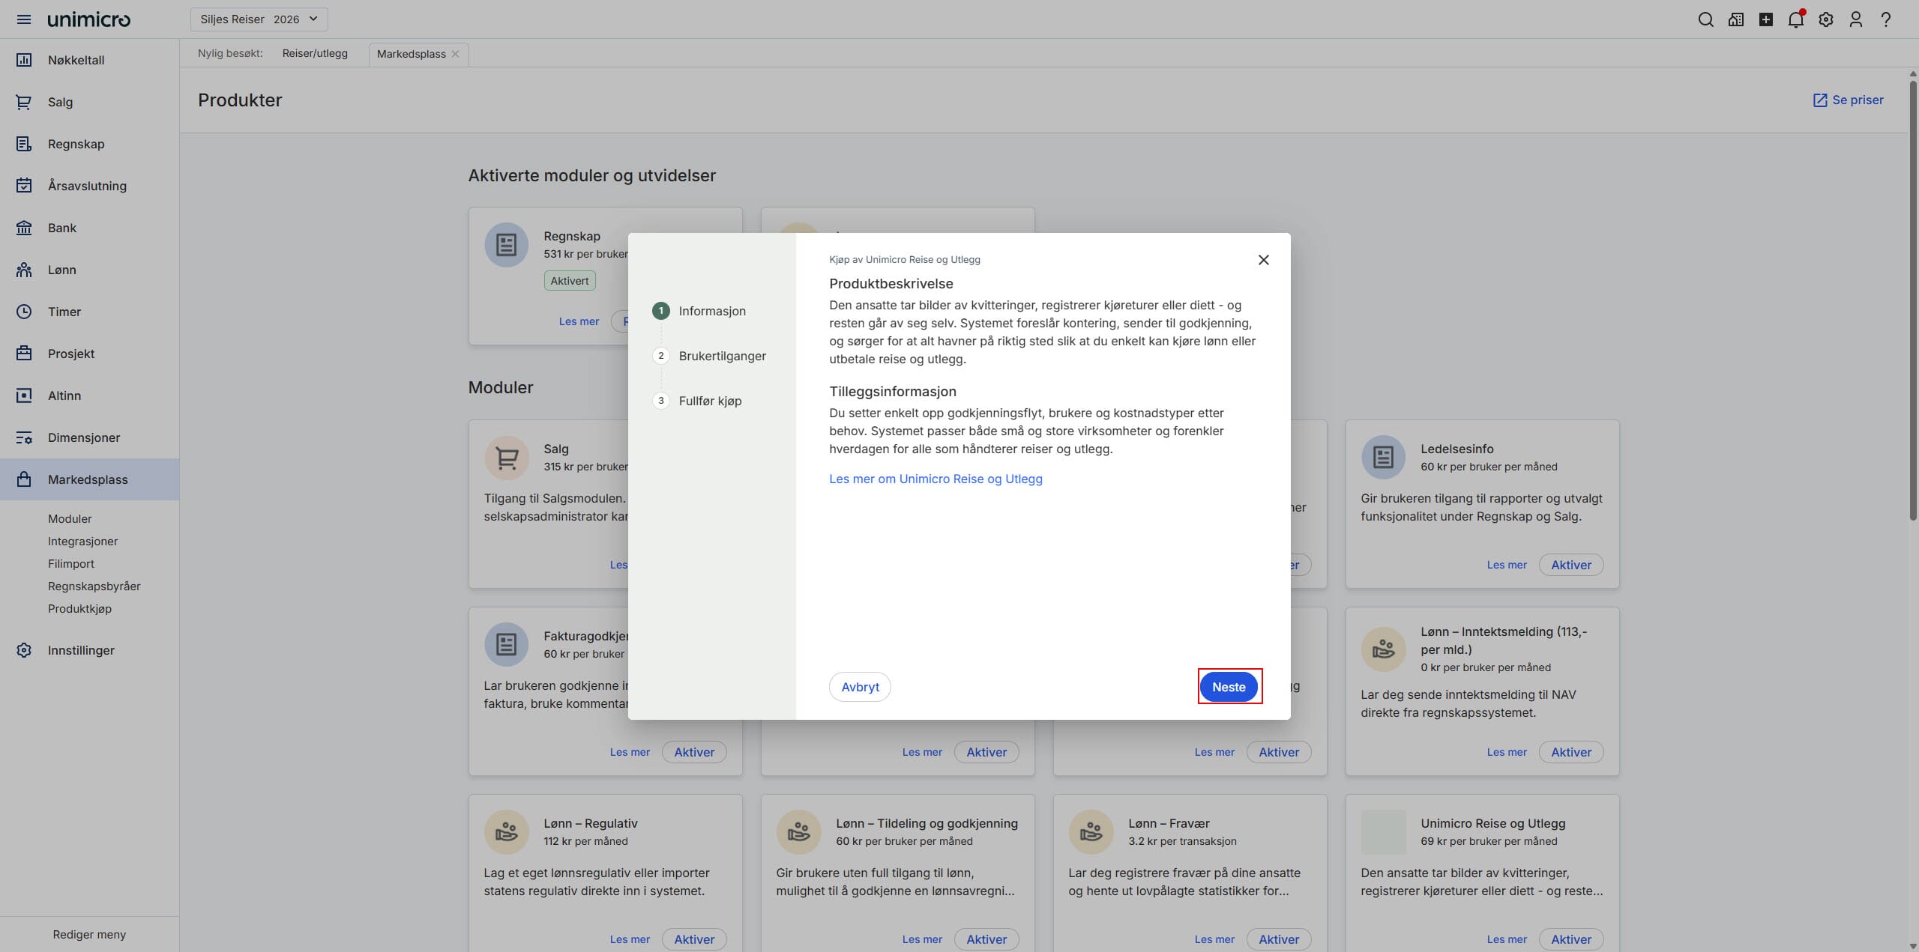Collapse the Markedsplass sidebar section
Image resolution: width=1919 pixels, height=952 pixels.
[88, 479]
